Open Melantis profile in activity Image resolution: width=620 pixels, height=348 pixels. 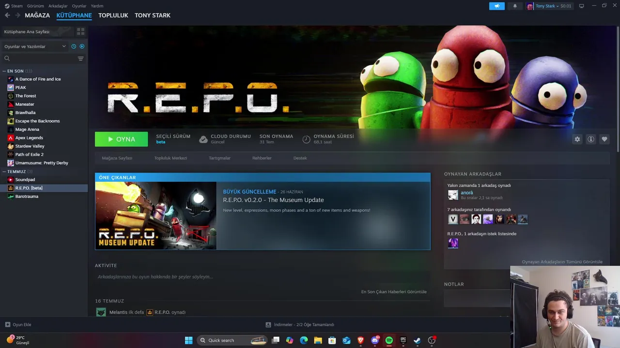118,312
